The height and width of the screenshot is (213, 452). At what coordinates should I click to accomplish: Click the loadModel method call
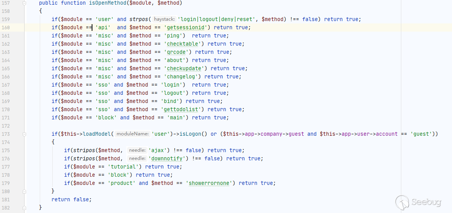[97, 134]
